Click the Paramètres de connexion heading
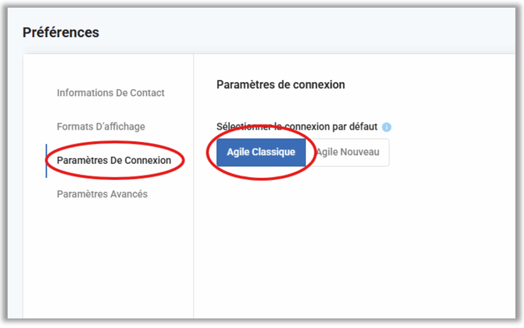Viewport: 524px width, 328px height. [281, 85]
